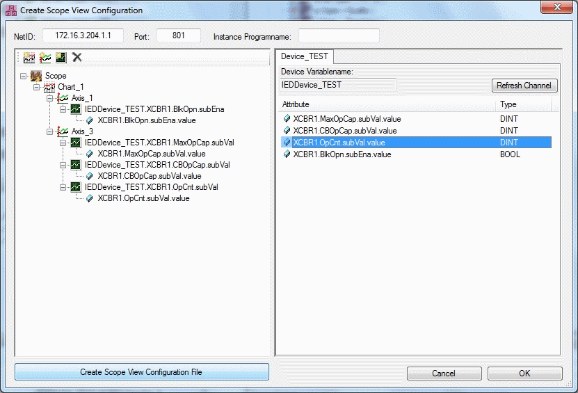Image resolution: width=578 pixels, height=393 pixels.
Task: Click the delete X toolbar icon
Action: 77,57
